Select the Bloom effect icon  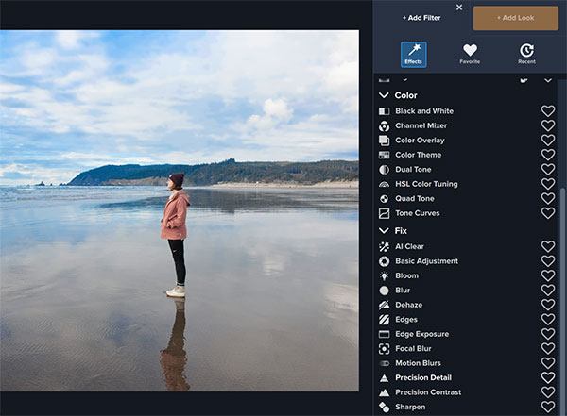click(385, 275)
